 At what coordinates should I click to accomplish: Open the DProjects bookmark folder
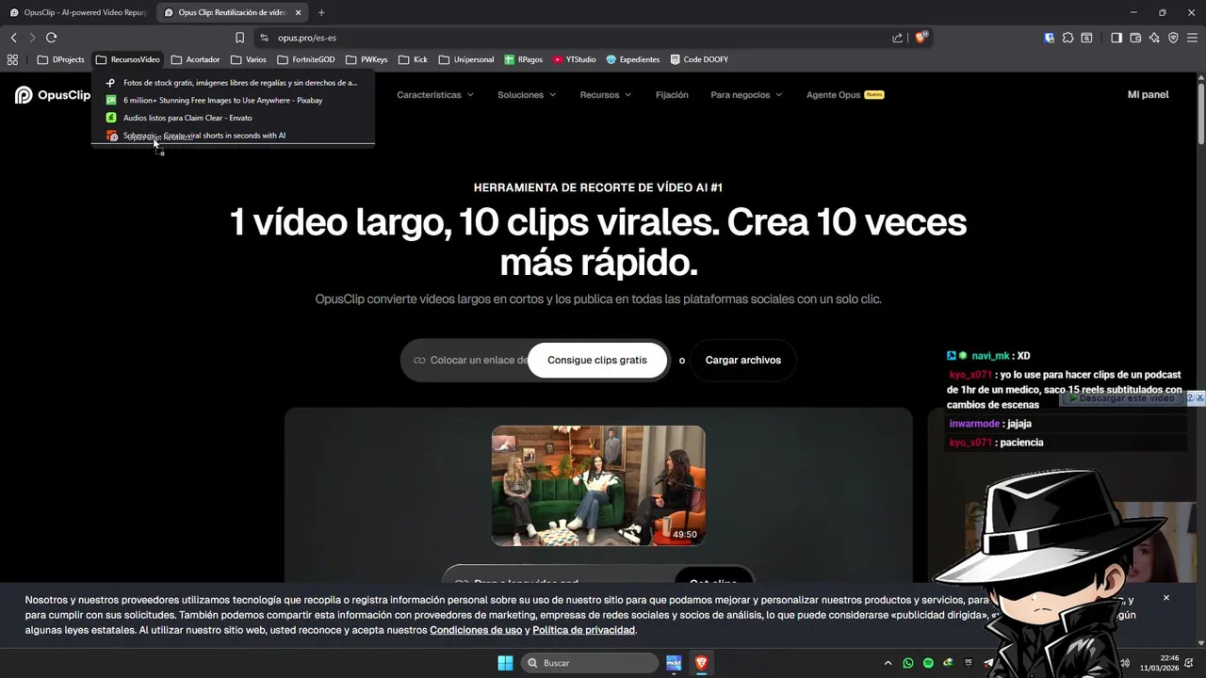[60, 59]
